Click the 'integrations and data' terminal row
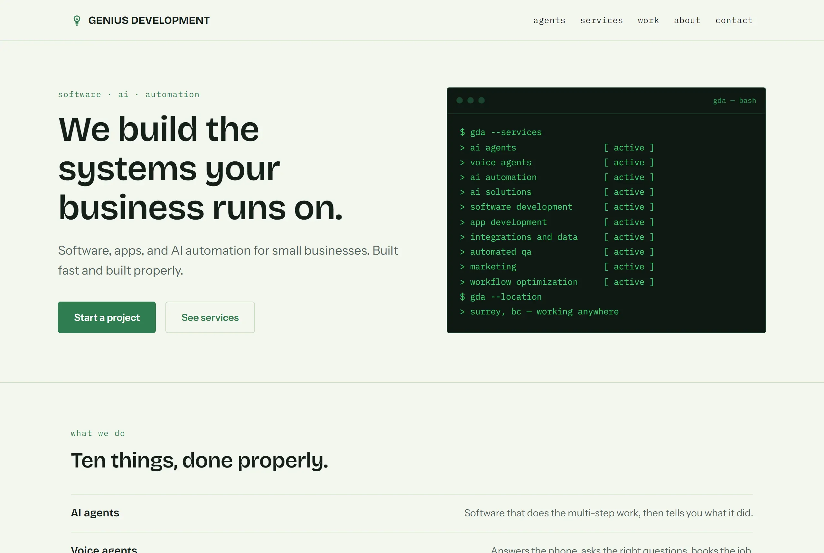 point(557,237)
